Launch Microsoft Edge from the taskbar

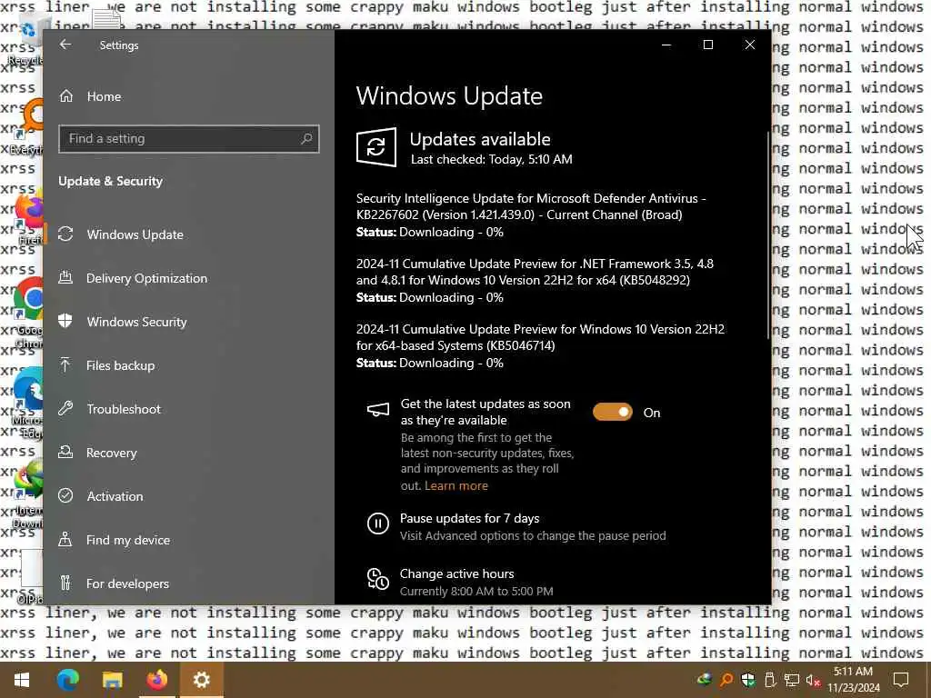(x=67, y=680)
